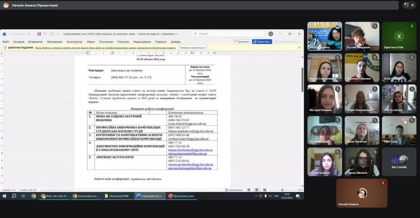
Task: Click the Undo arrow in Word's quick access toolbar
Action: (45, 34)
